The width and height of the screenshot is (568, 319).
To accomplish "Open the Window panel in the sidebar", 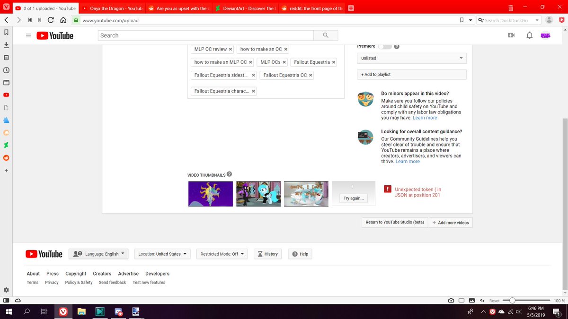I will pyautogui.click(x=6, y=82).
